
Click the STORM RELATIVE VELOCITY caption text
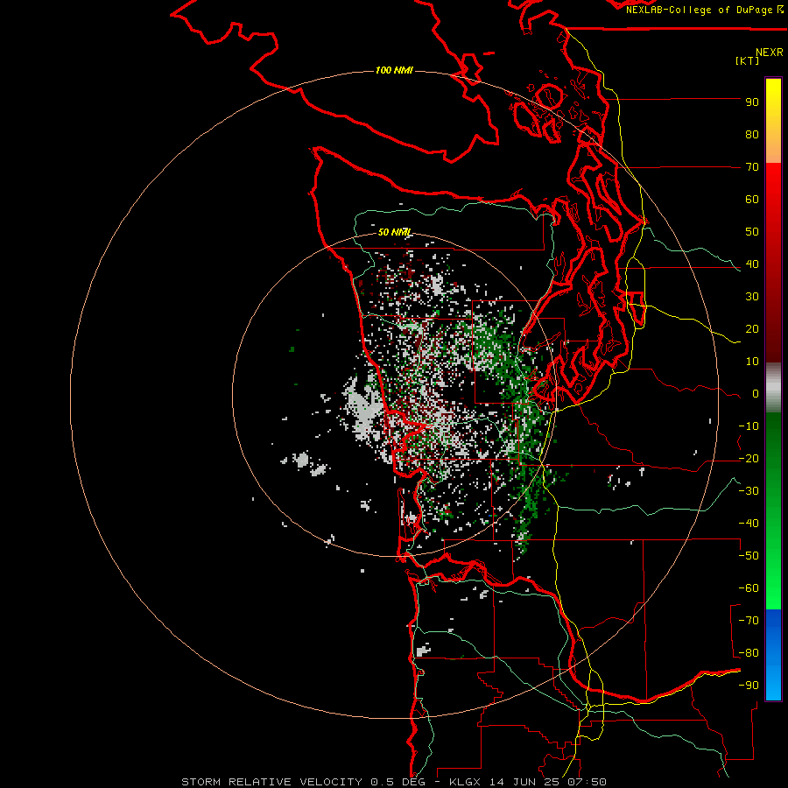(272, 782)
